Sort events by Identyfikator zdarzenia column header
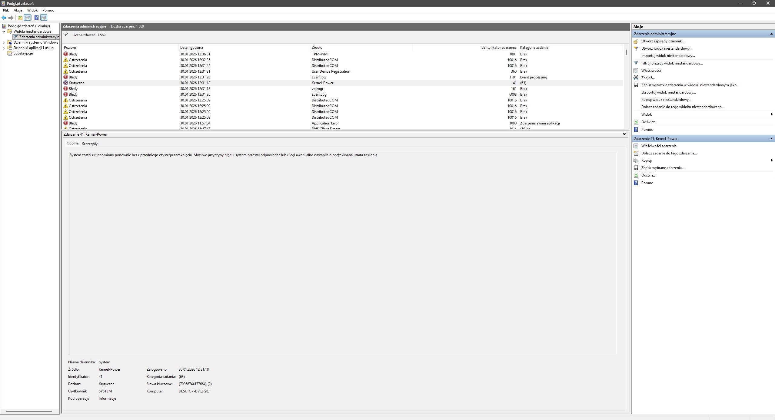 point(498,48)
